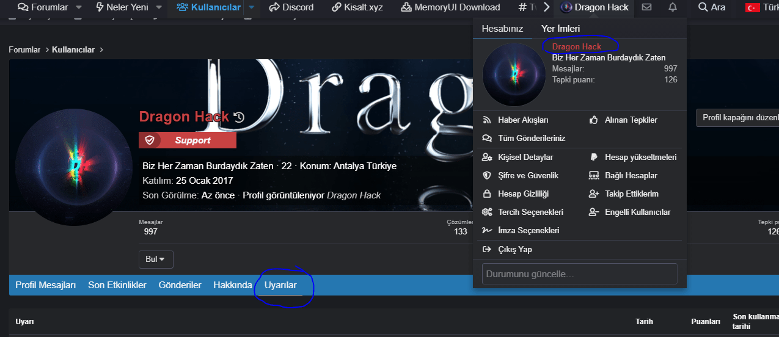Click the avatar in account menu
This screenshot has height=337, width=779.
coord(514,74)
